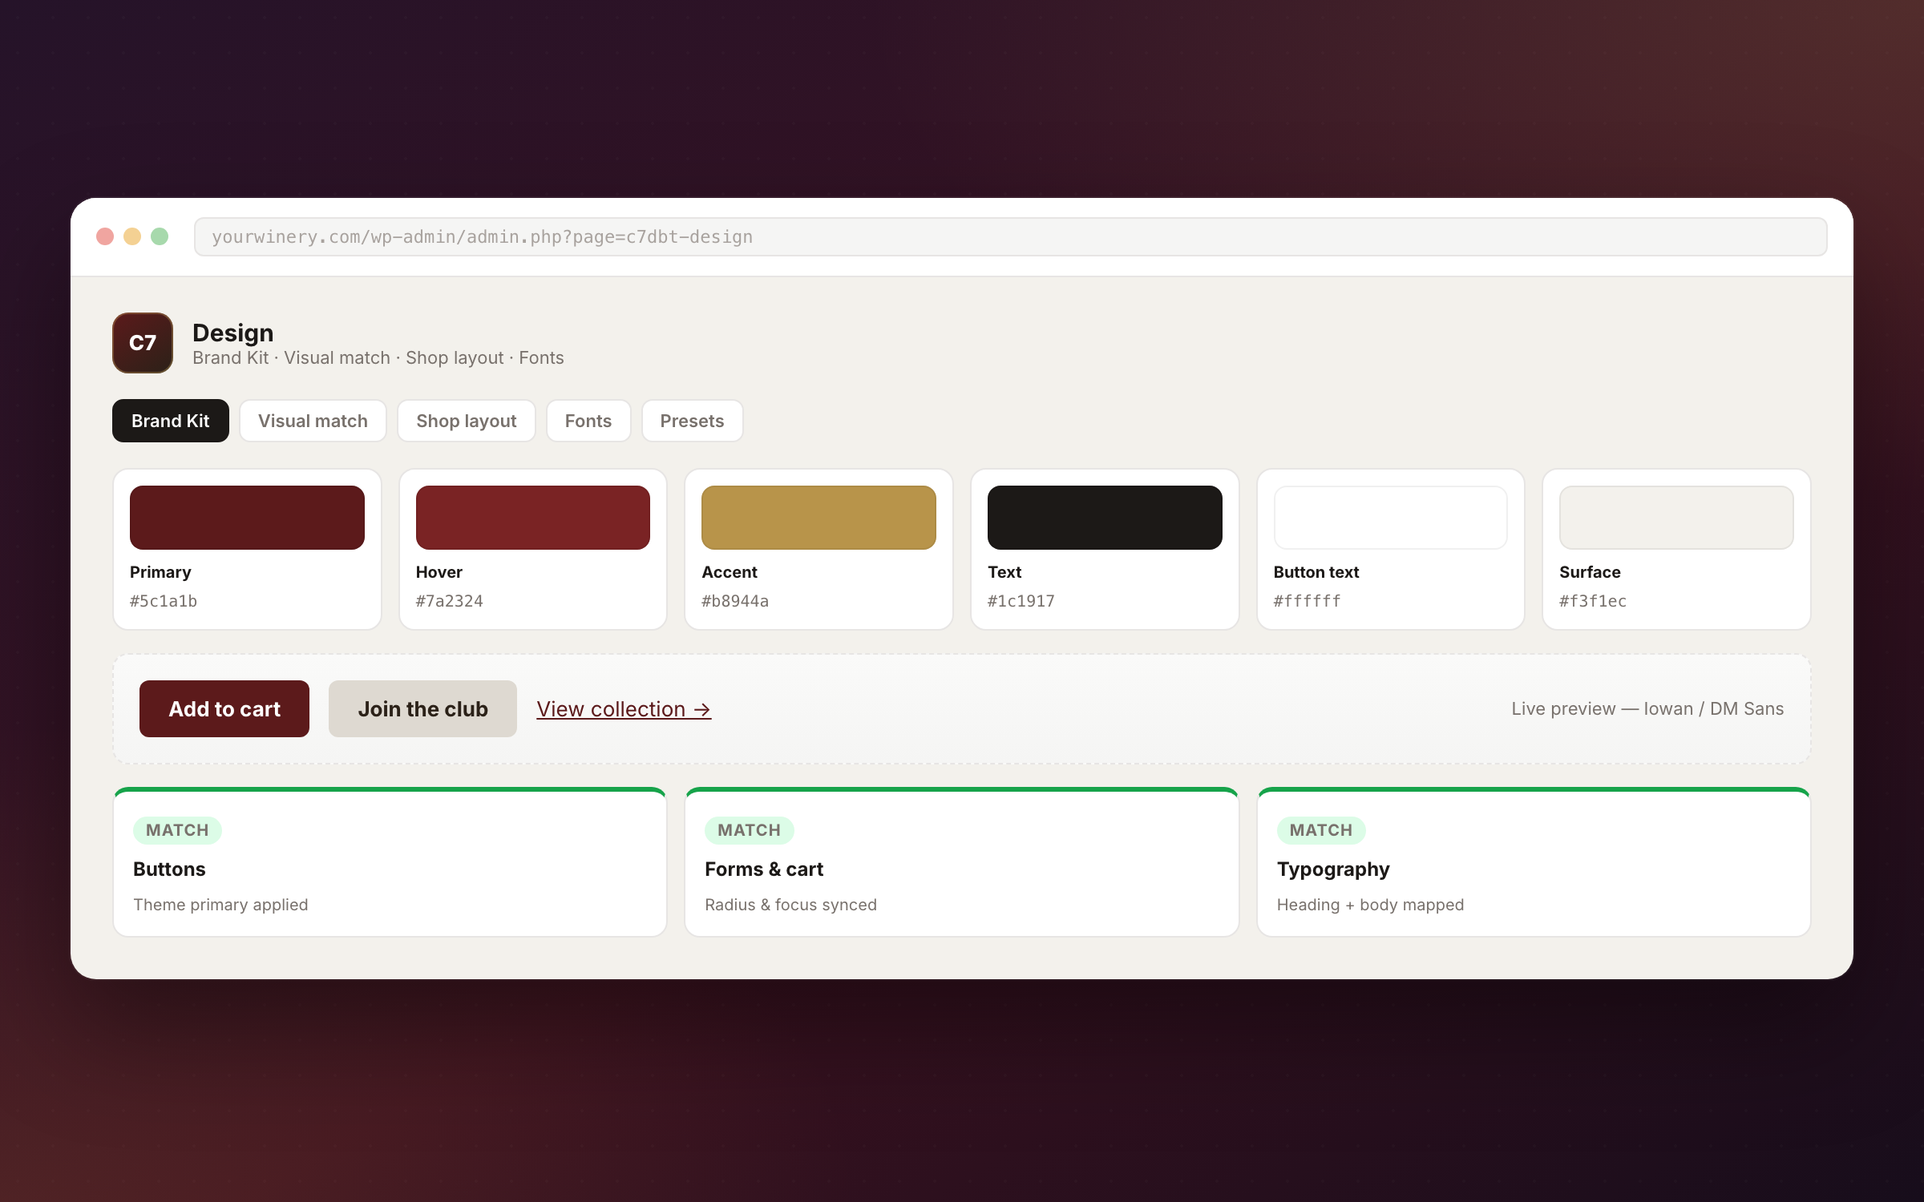Pick the Primary color swatch
1924x1202 pixels.
(x=247, y=518)
